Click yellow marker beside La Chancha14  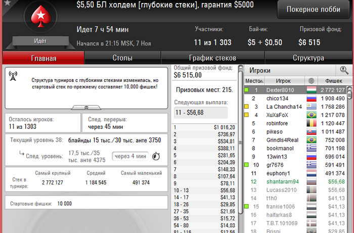(247, 107)
